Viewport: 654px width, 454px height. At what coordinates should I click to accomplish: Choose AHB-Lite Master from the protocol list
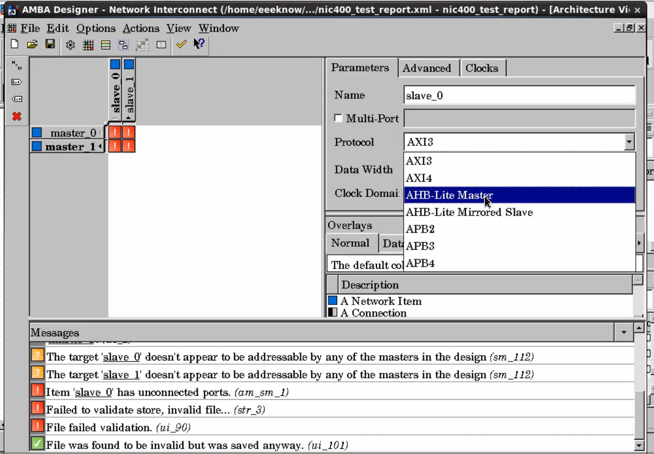520,195
